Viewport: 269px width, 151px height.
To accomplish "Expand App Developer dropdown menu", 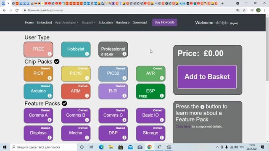I will click(x=66, y=22).
